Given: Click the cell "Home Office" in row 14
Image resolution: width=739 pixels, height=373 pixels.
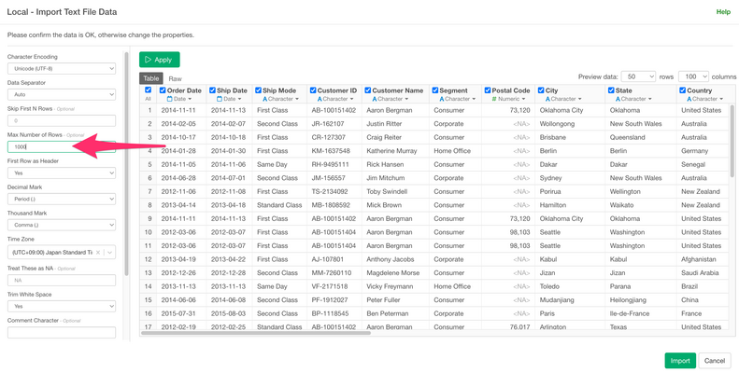Looking at the screenshot, I should coord(452,286).
